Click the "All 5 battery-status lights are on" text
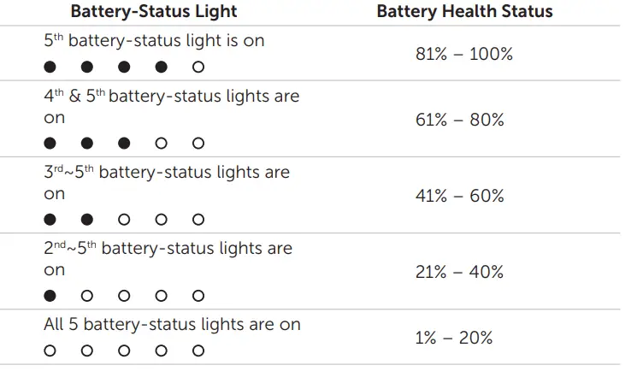This screenshot has width=643, height=383. pyautogui.click(x=172, y=325)
